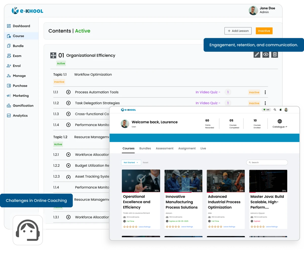Screen dimensions: 304x253
Task: Toggle Inactive badge on Task Delegation Strategies
Action: click(254, 103)
